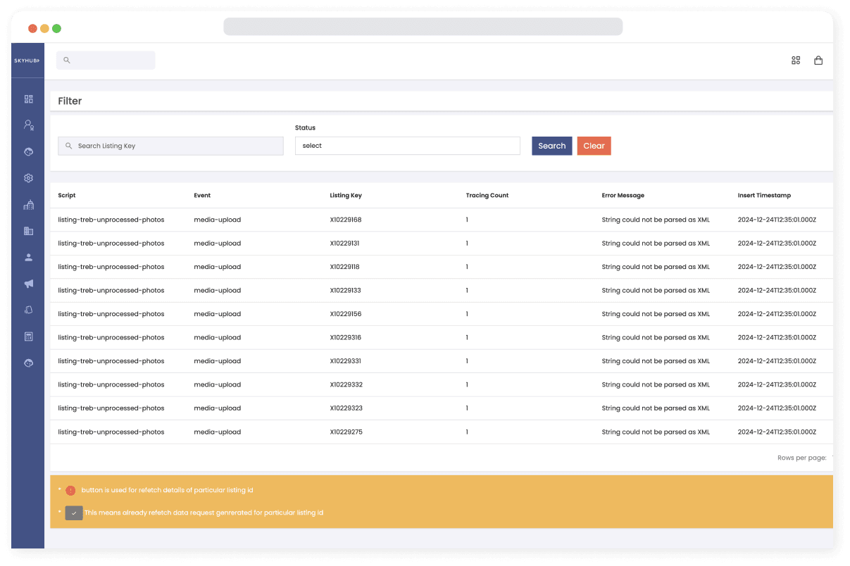
Task: Click the user with badge sidebar icon
Action: tap(28, 125)
